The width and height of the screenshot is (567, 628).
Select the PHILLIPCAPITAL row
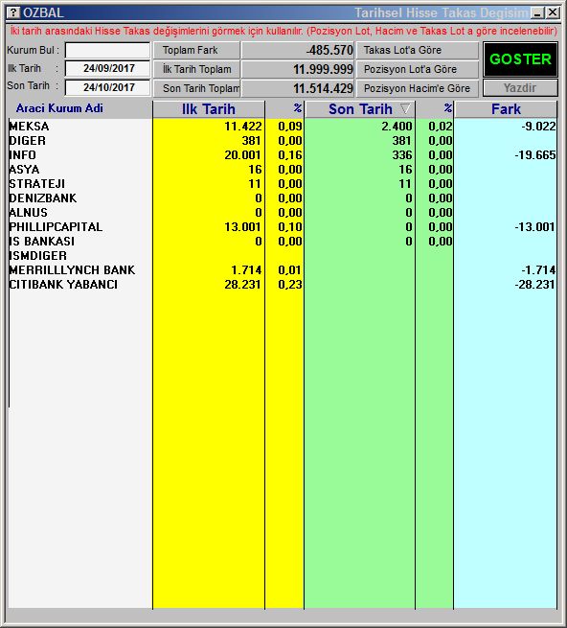coord(283,226)
